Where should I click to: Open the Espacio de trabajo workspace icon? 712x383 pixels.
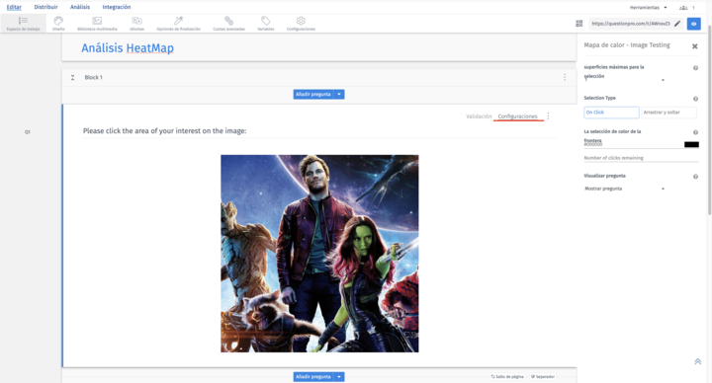(23, 23)
